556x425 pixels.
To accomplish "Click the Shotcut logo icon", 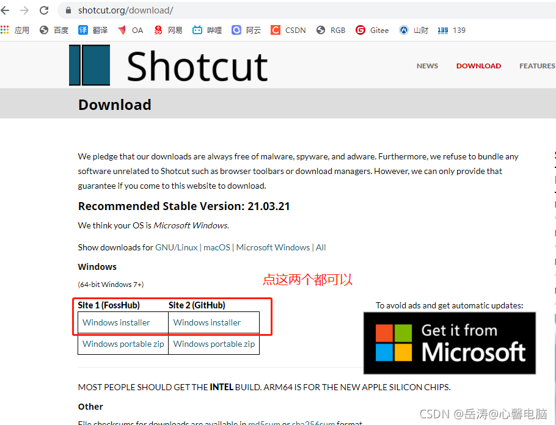I will click(89, 65).
